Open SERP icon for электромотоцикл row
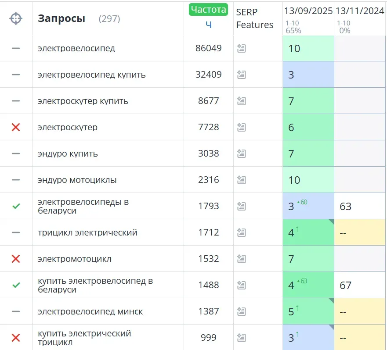 point(242,259)
